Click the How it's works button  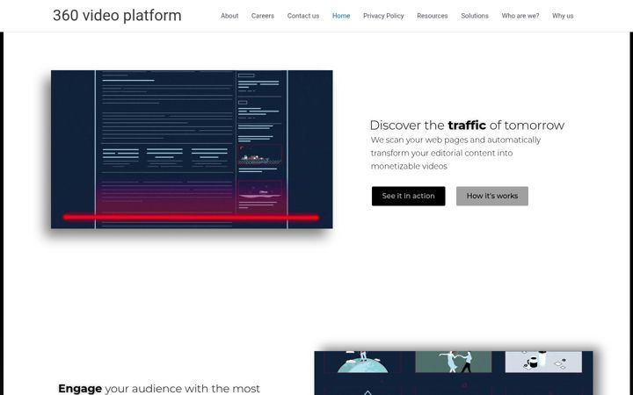pos(492,196)
